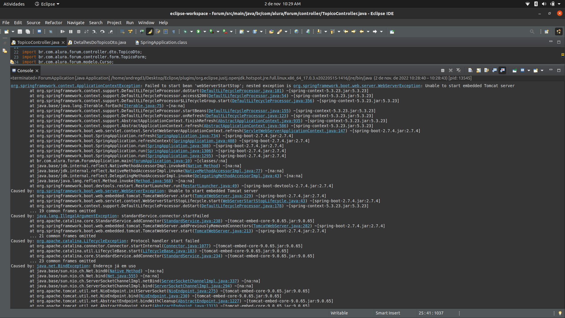Viewport: 565px width, 318px height.
Task: Open the Run button dropdown arrow
Action: 205,32
